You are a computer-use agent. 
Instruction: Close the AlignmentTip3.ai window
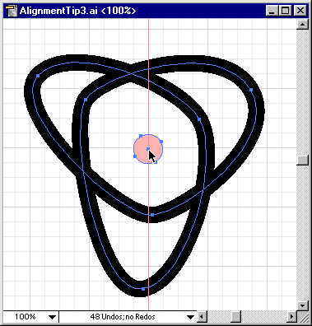coord(300,11)
